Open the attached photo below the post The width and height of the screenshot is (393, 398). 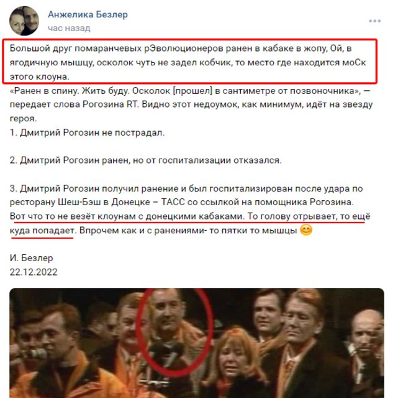pos(197,343)
